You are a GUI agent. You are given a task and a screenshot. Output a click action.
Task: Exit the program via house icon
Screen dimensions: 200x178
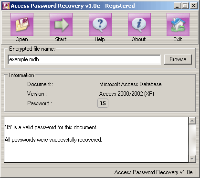click(178, 24)
